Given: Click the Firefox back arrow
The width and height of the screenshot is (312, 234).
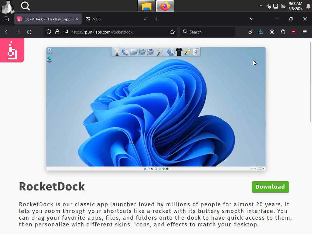Looking at the screenshot, I should point(7,32).
